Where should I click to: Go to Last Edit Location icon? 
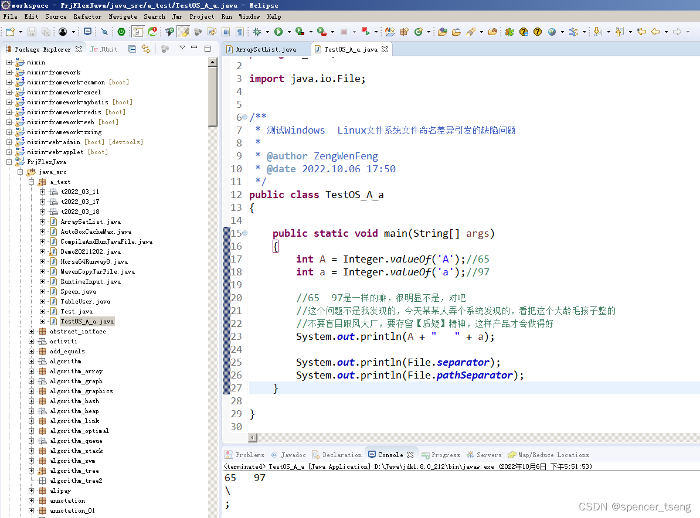click(641, 32)
